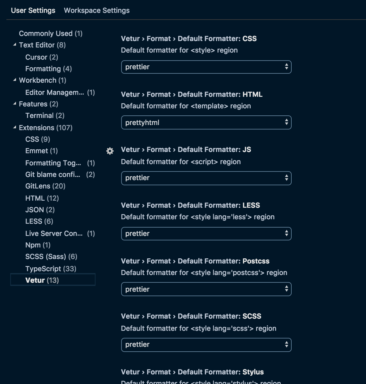The image size is (366, 384).
Task: Collapse the Extensions tree section
Action: click(15, 127)
